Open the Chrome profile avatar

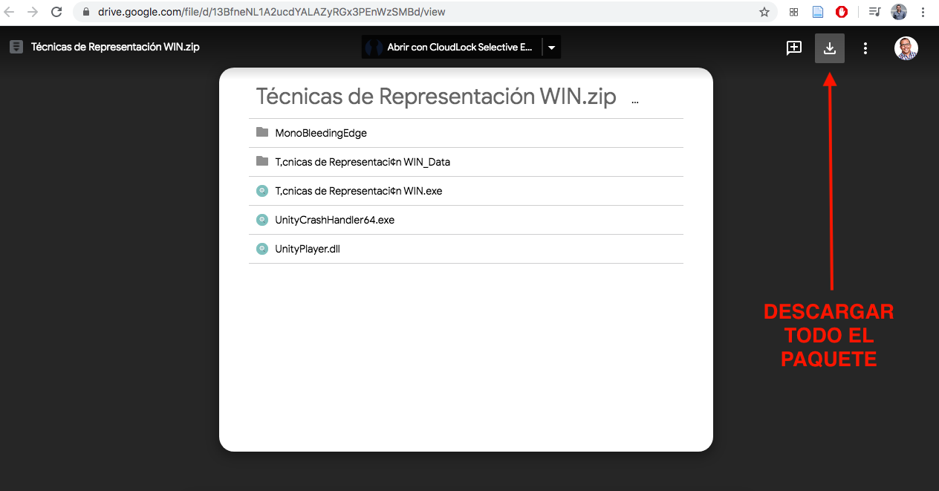click(x=899, y=12)
